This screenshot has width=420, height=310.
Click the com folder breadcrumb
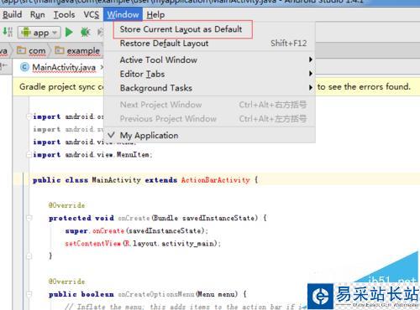(31, 51)
